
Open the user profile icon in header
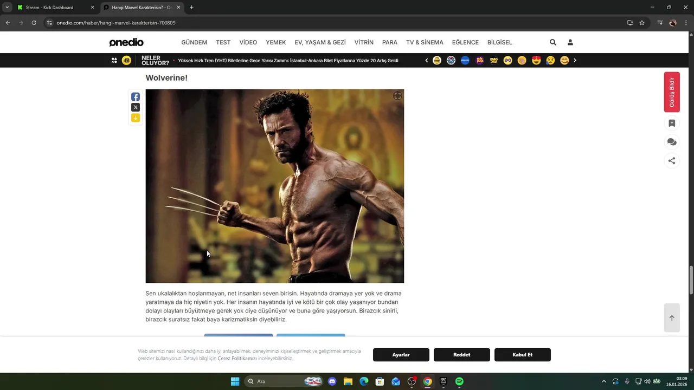click(x=570, y=42)
